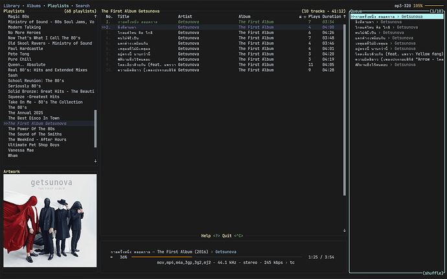The width and height of the screenshot is (447, 279).
Task: Click the favorite icon in the track header
Action: click(299, 16)
